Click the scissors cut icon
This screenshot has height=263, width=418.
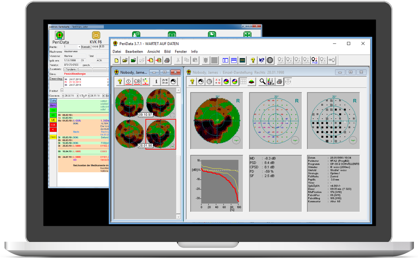click(x=178, y=60)
